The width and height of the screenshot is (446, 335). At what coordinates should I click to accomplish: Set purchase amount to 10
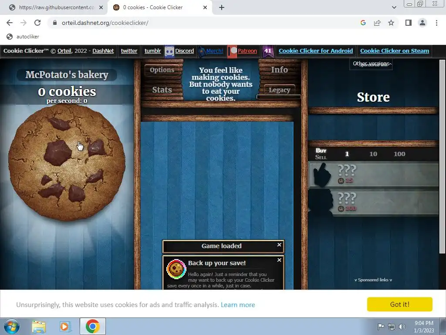pos(373,154)
